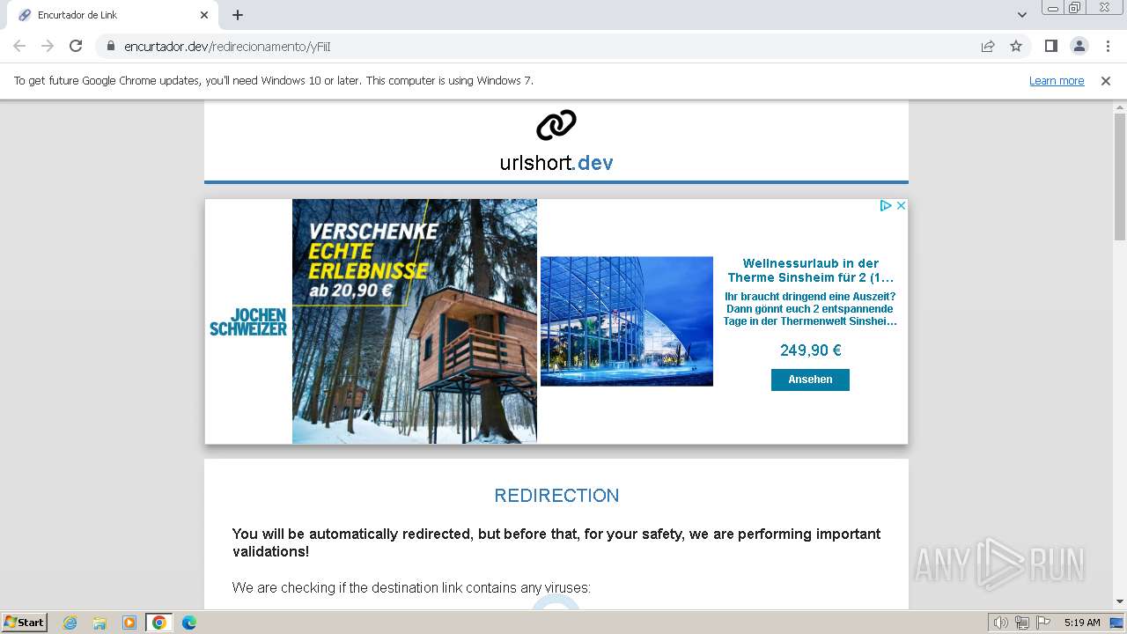Open a new browser tab

(x=238, y=15)
